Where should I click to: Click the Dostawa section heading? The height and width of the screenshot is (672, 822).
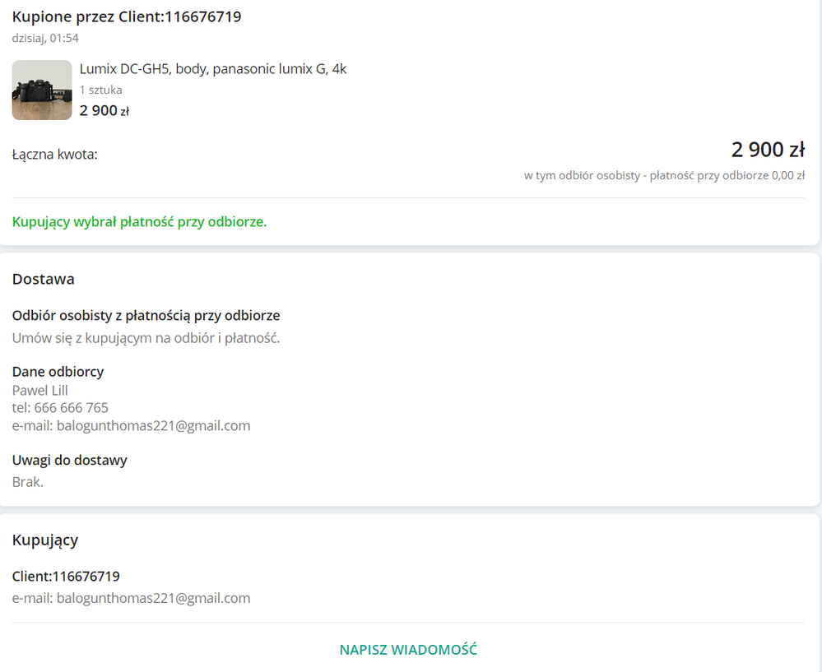click(x=44, y=279)
